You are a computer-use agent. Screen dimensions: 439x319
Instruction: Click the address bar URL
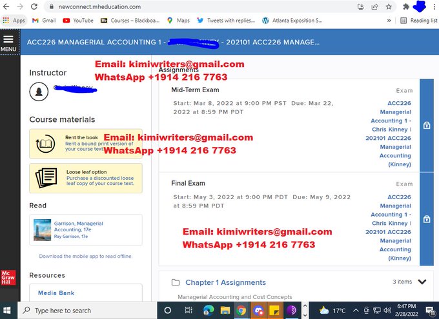tap(99, 6)
